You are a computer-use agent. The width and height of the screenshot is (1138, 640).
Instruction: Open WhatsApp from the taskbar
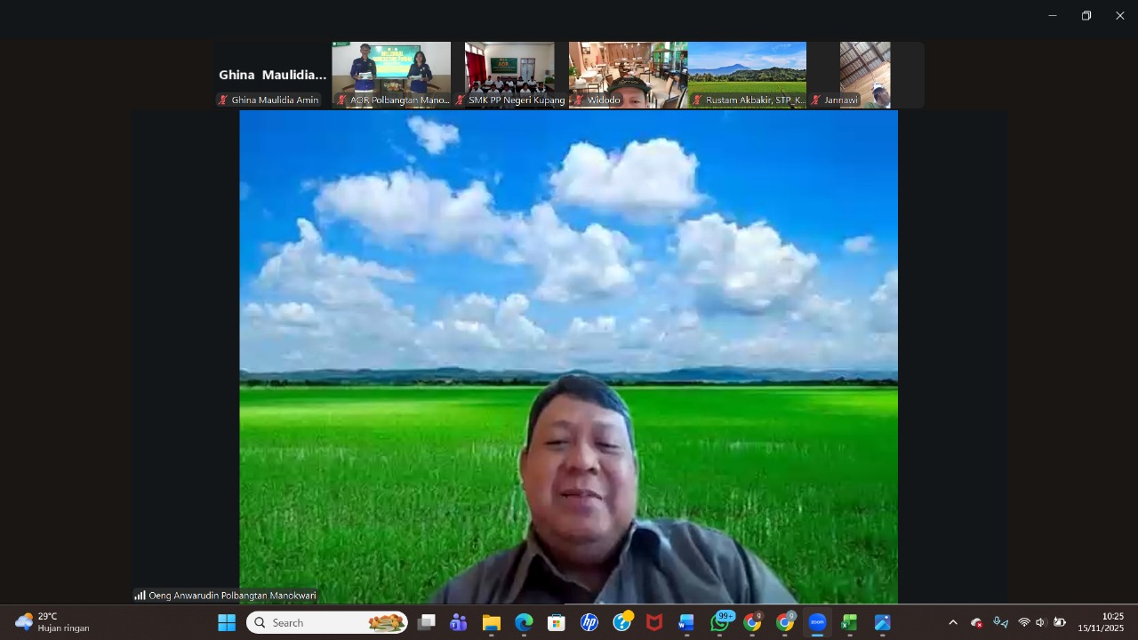[720, 623]
